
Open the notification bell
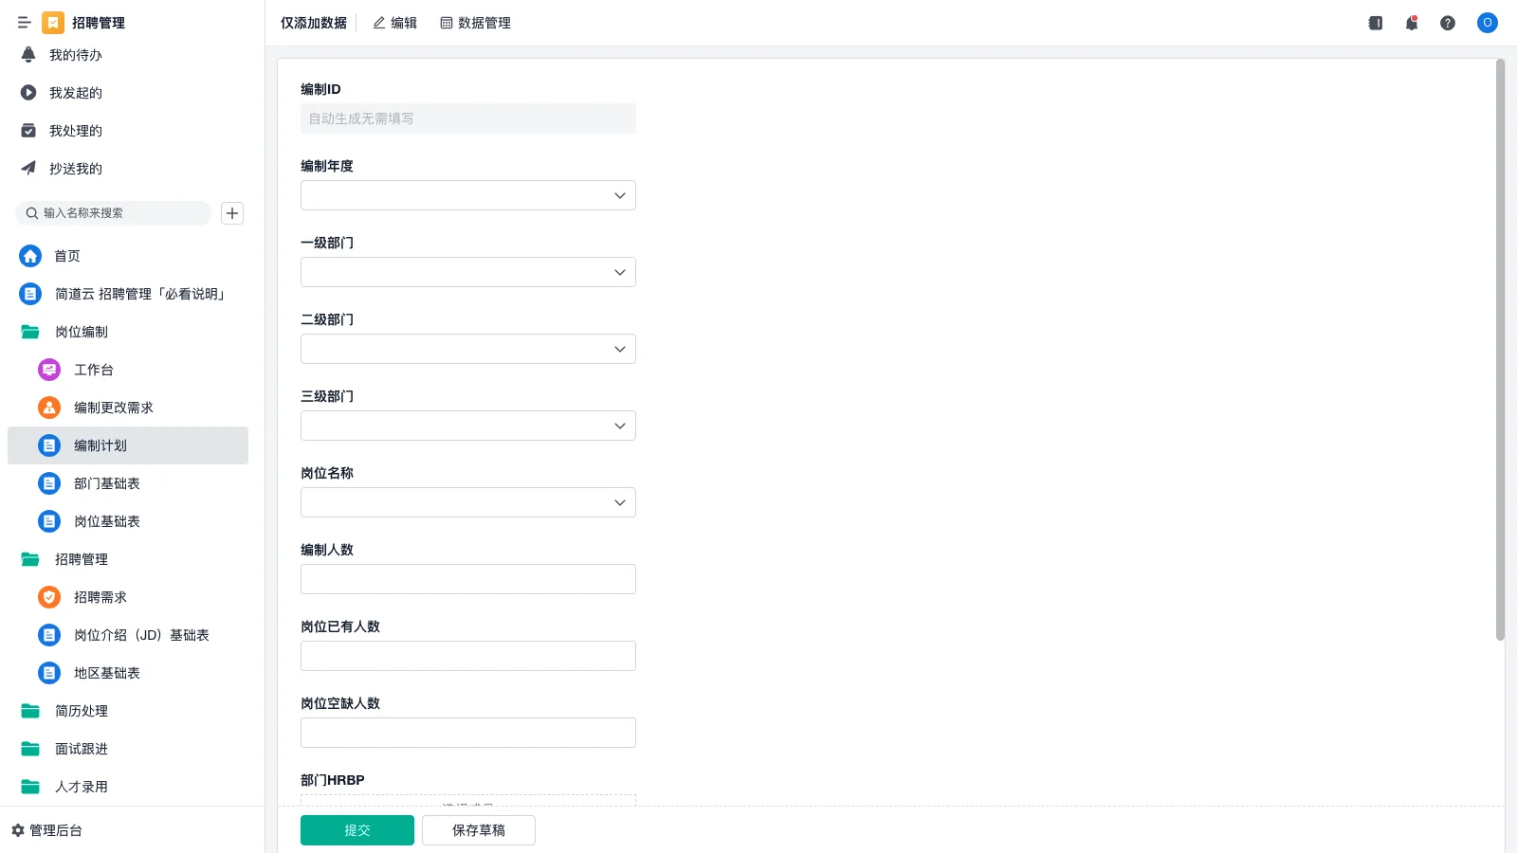click(1412, 23)
